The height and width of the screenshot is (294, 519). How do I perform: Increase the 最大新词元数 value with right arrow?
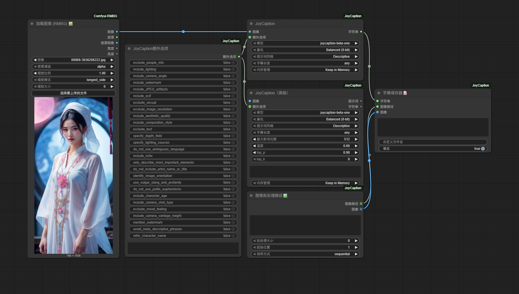356,139
